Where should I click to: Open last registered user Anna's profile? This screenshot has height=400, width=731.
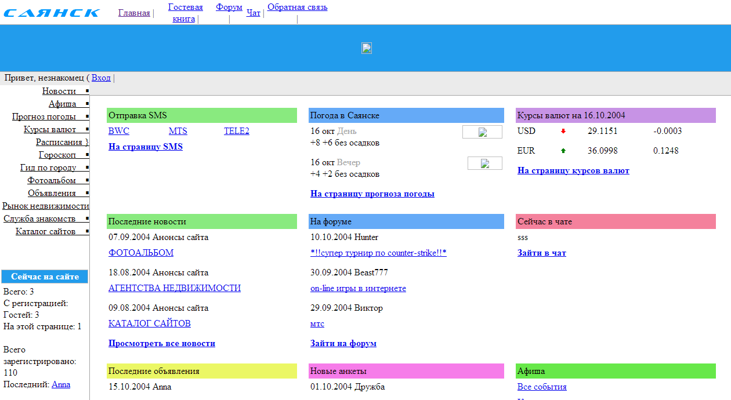pyautogui.click(x=61, y=384)
